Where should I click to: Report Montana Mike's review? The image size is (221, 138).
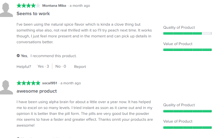pos(80,67)
